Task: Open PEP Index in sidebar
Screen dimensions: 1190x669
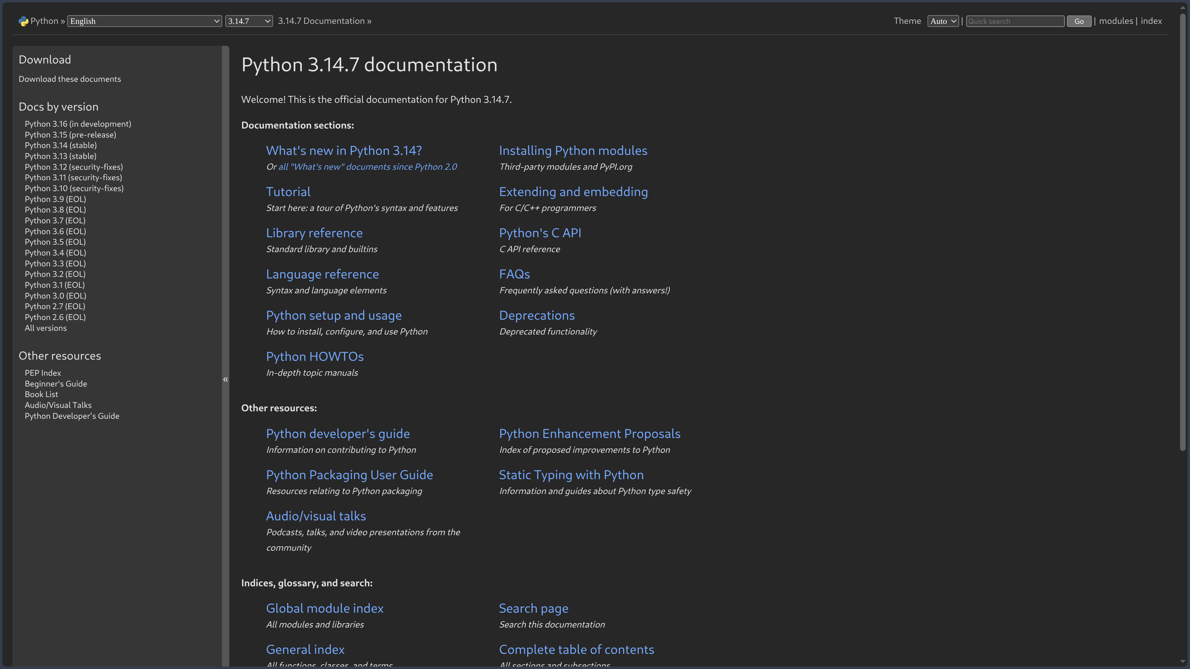Action: [43, 373]
